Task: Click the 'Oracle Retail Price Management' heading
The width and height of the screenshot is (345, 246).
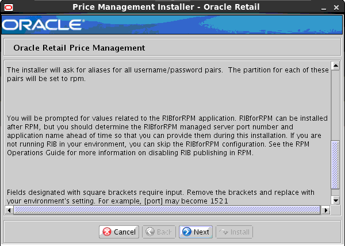Action: 79,48
